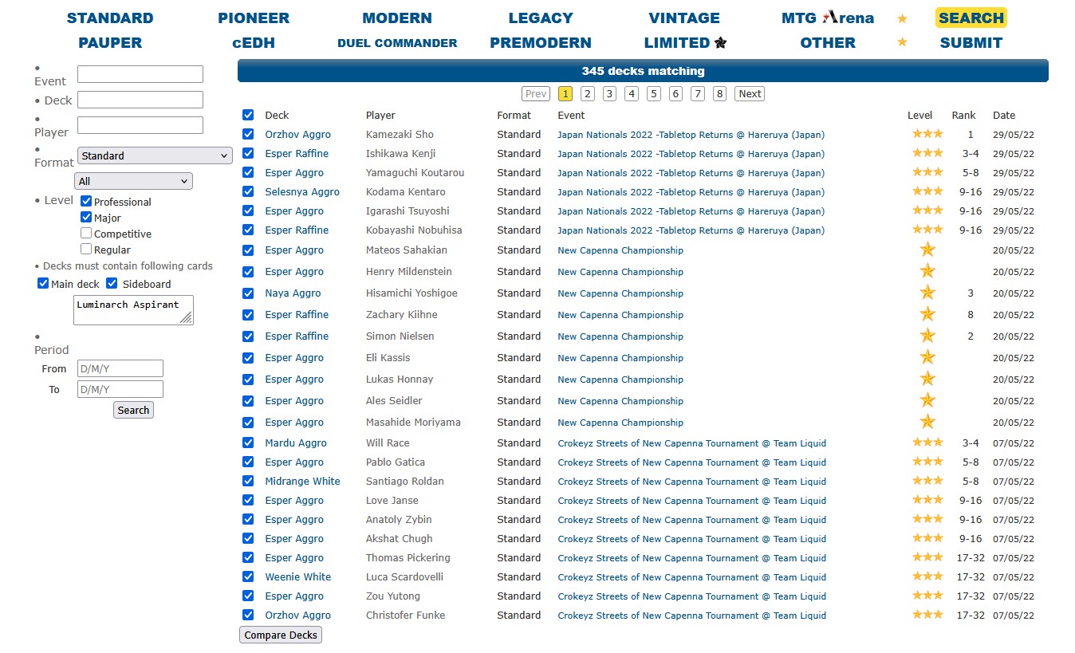Open the dropdown showing All
This screenshot has width=1075, height=653.
(133, 181)
